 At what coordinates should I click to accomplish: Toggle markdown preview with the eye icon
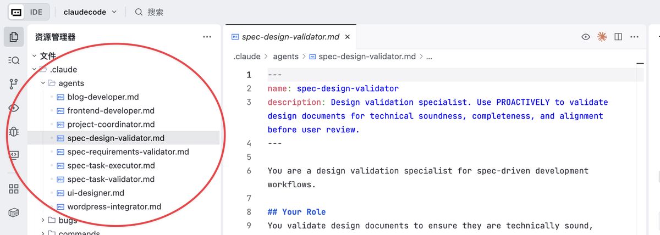point(586,37)
